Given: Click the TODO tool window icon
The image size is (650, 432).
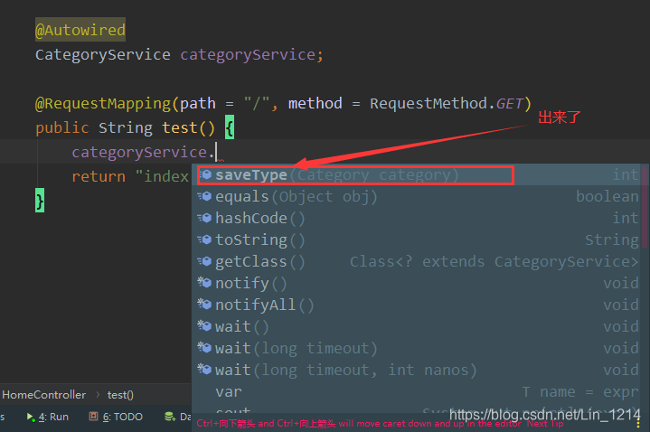Looking at the screenshot, I should pos(93,417).
